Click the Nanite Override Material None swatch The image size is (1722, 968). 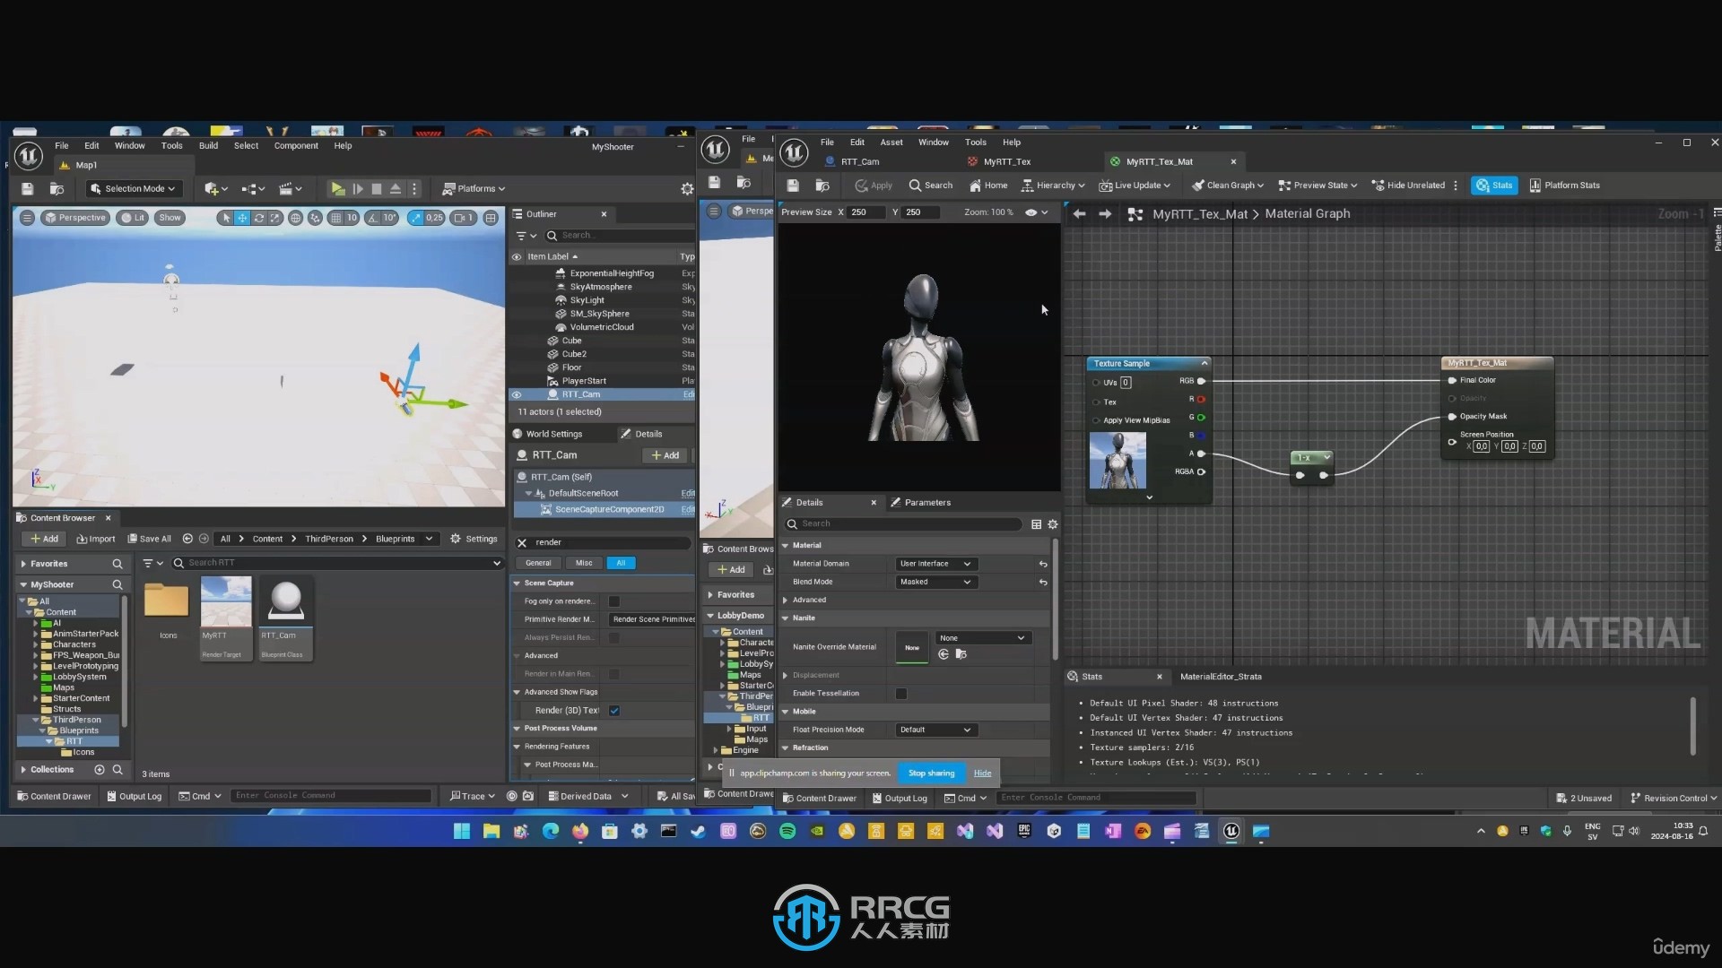(x=912, y=647)
